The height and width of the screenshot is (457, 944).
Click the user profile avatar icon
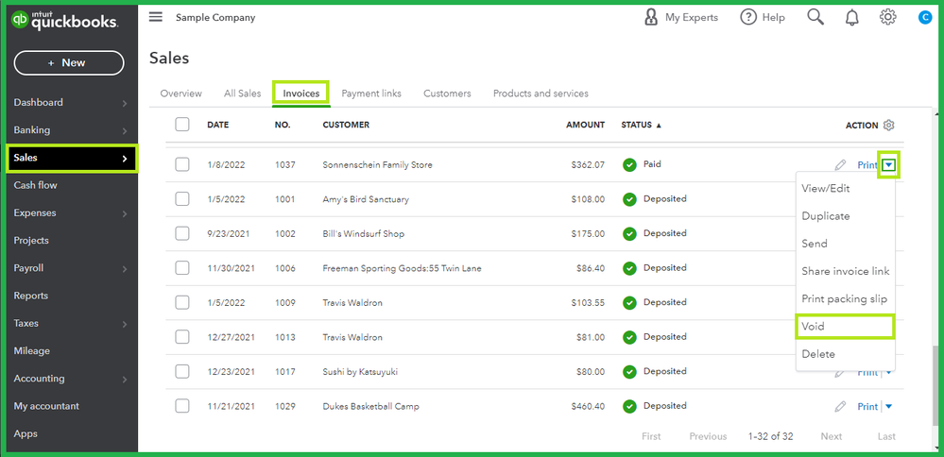924,17
